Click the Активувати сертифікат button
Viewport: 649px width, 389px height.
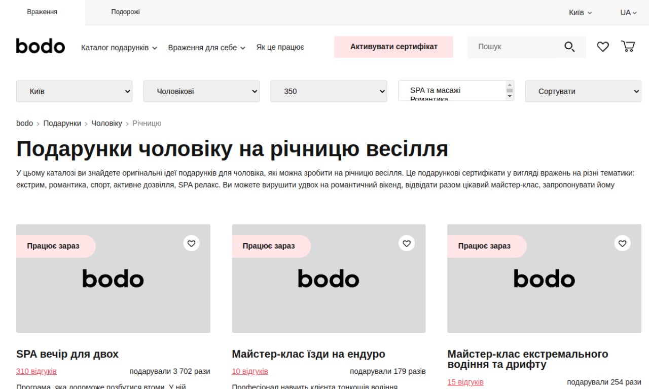click(x=393, y=47)
